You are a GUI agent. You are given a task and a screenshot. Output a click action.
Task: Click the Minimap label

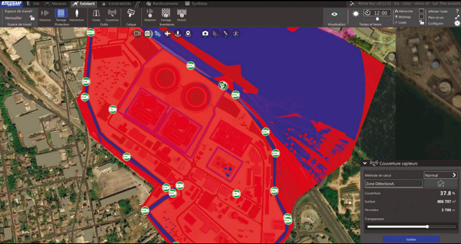tap(405, 17)
